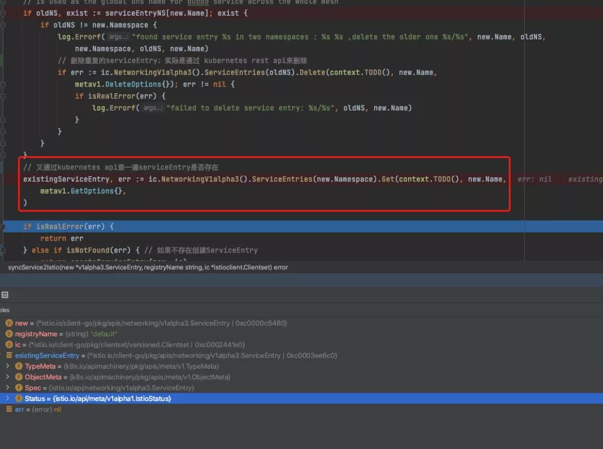Click the field icon next to ObjectMeta

[19, 377]
